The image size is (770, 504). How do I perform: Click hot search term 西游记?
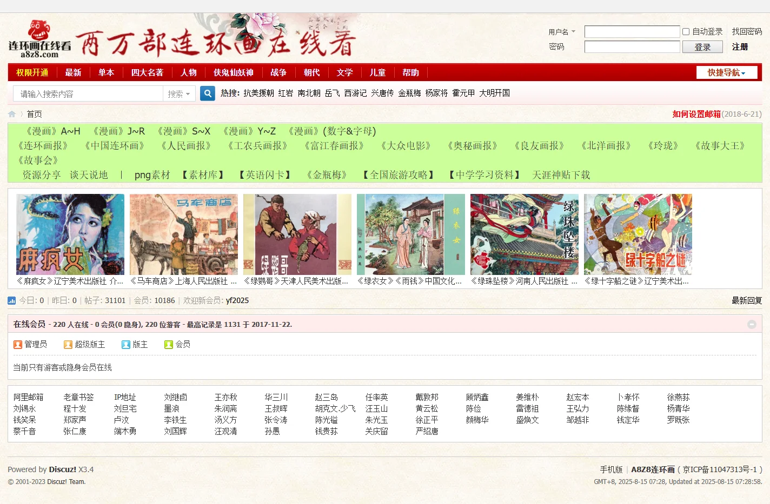tap(355, 93)
